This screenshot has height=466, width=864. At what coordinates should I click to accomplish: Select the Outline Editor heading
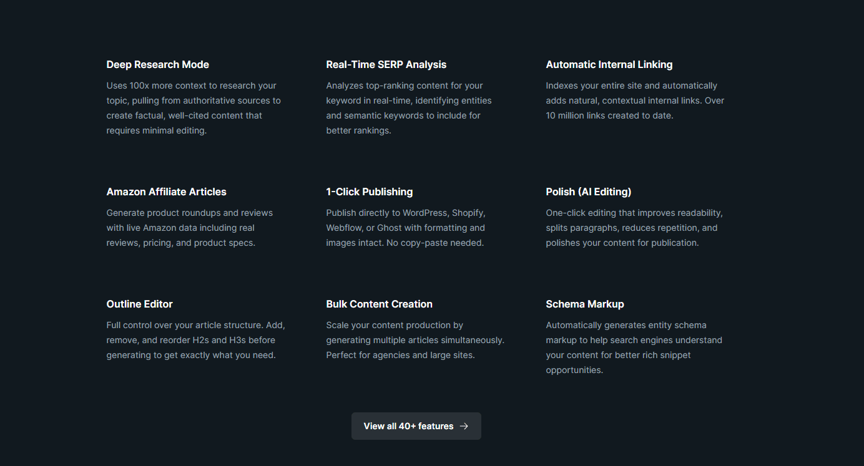pyautogui.click(x=140, y=304)
